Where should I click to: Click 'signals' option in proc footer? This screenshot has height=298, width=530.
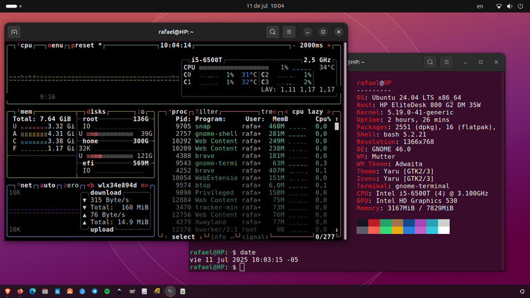coord(255,237)
